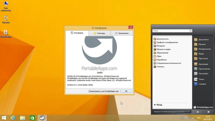Open Приложения in the right sidebar
Image resolution: width=215 pixels, height=121 pixels.
click(x=202, y=69)
